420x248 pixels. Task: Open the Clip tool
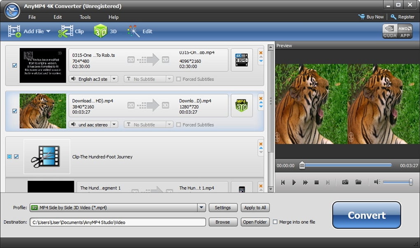71,31
